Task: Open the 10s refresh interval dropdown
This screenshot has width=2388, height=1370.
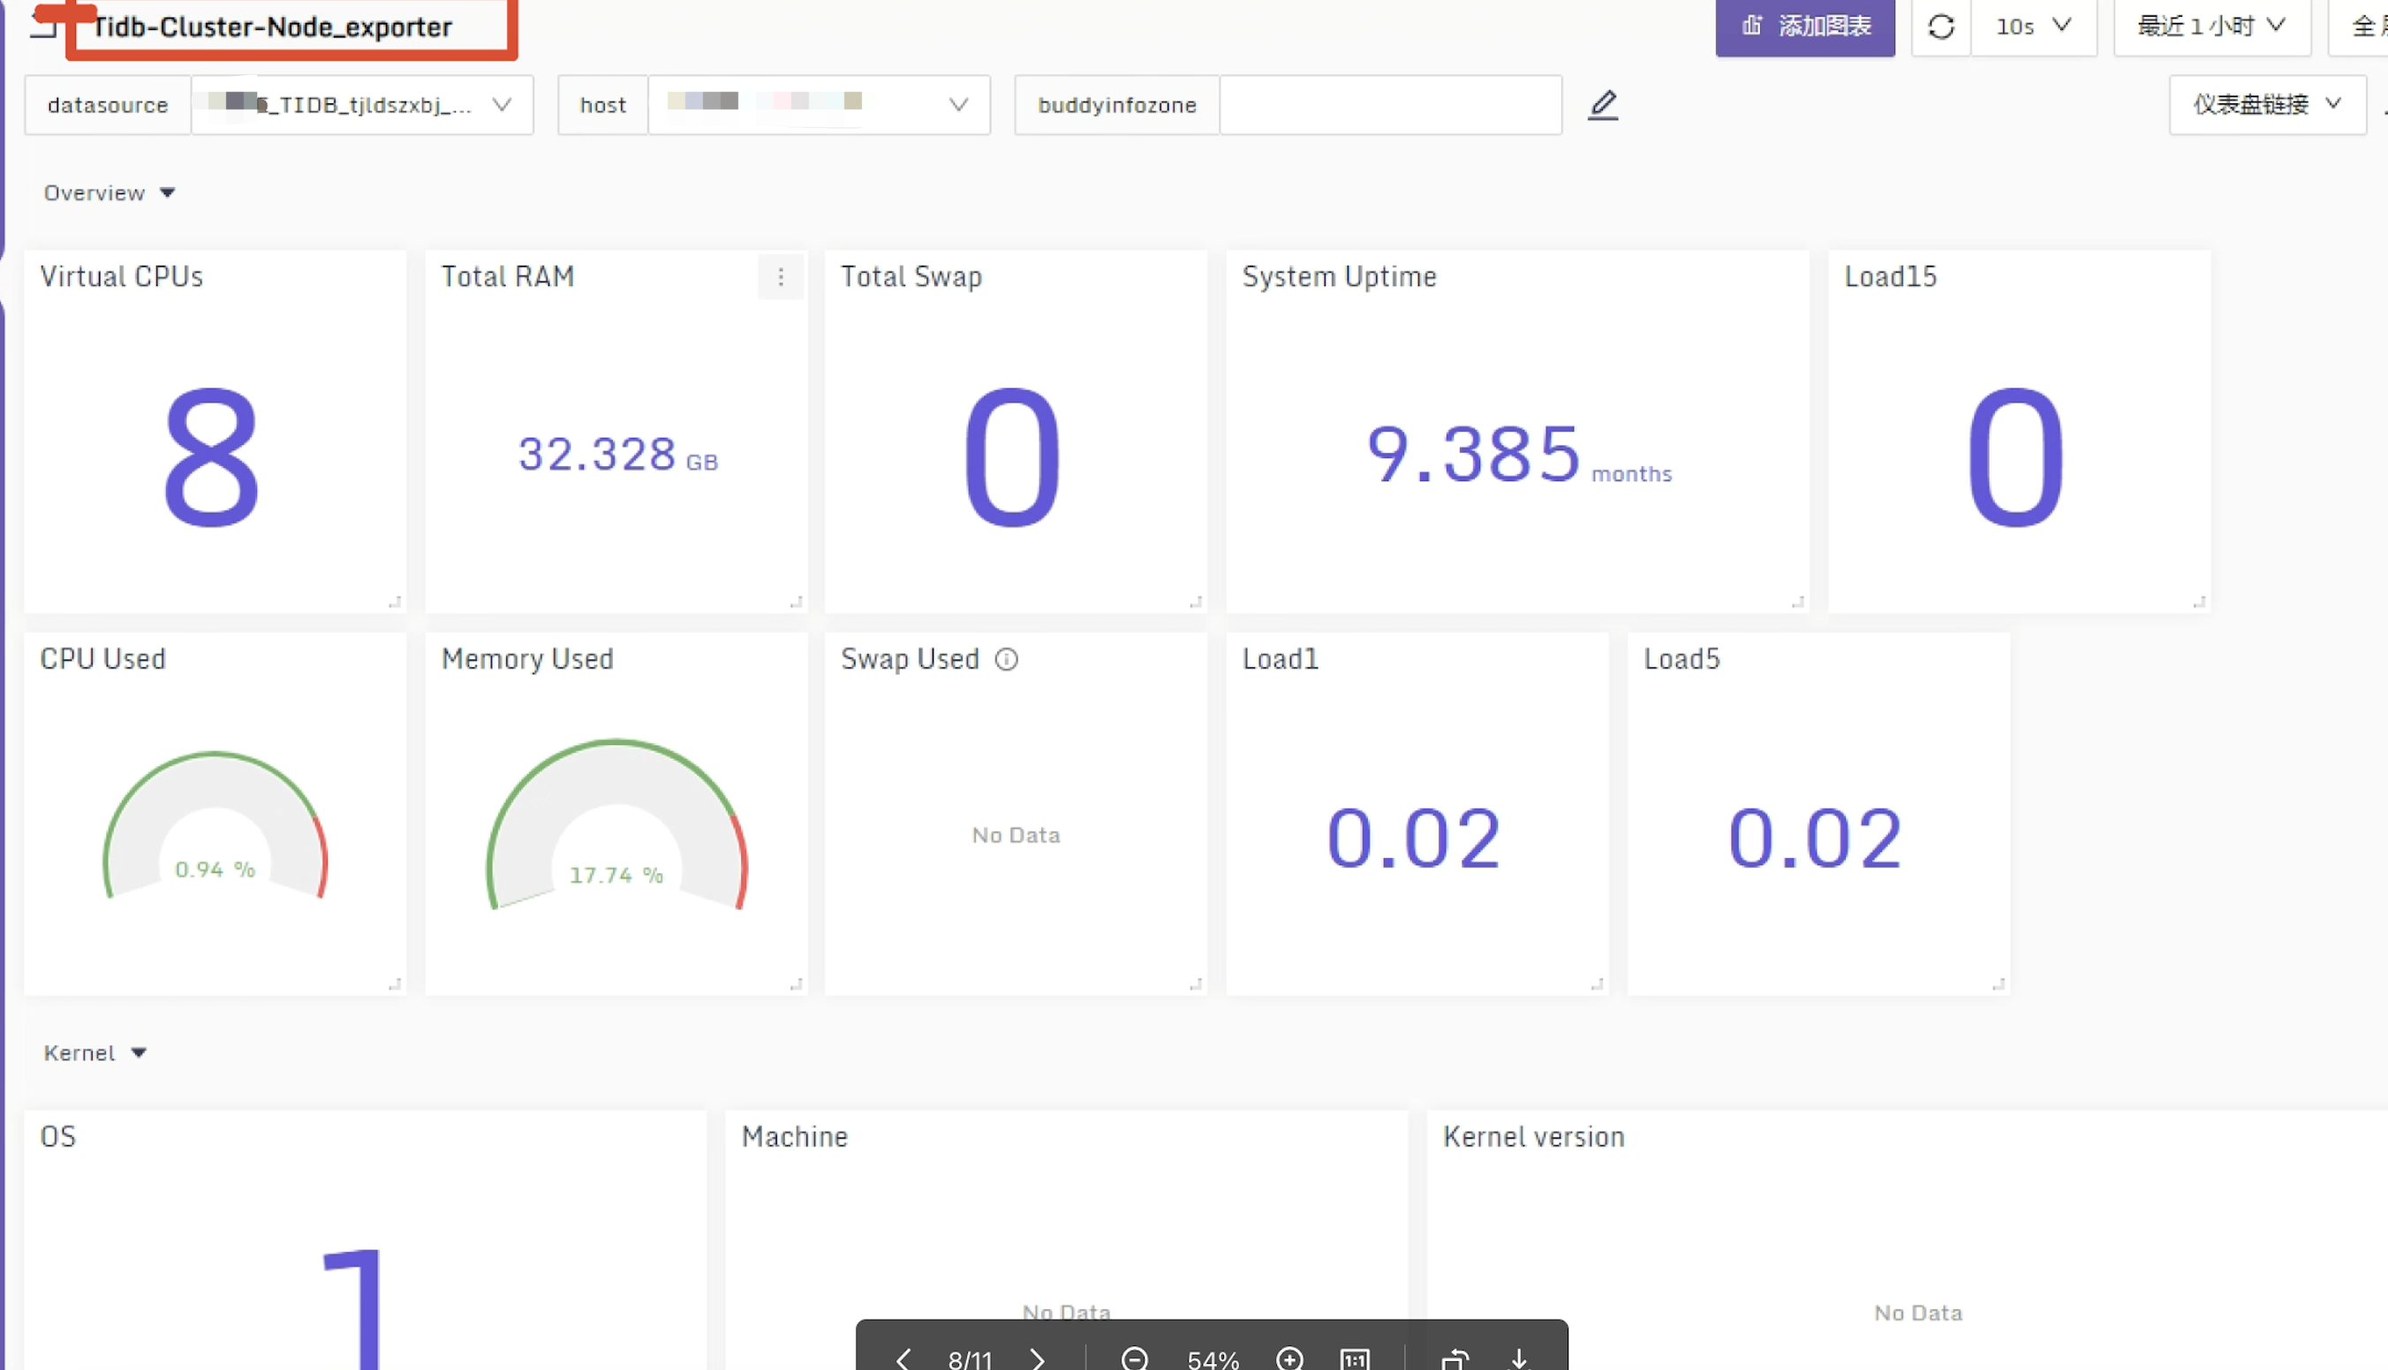Action: 2033,26
